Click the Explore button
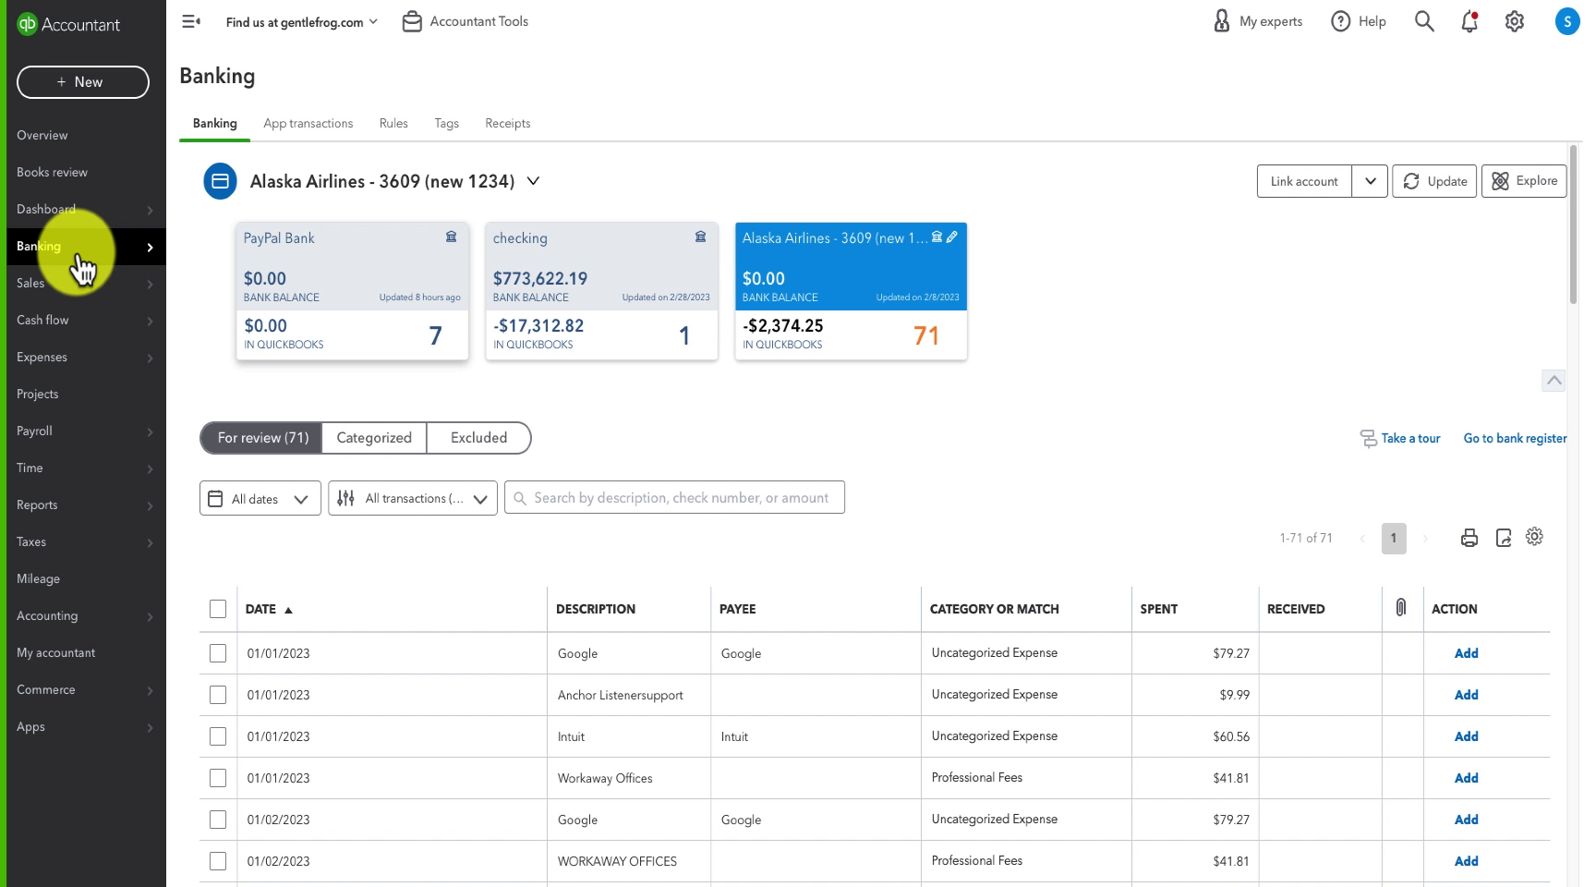This screenshot has height=887, width=1596. [x=1524, y=181]
